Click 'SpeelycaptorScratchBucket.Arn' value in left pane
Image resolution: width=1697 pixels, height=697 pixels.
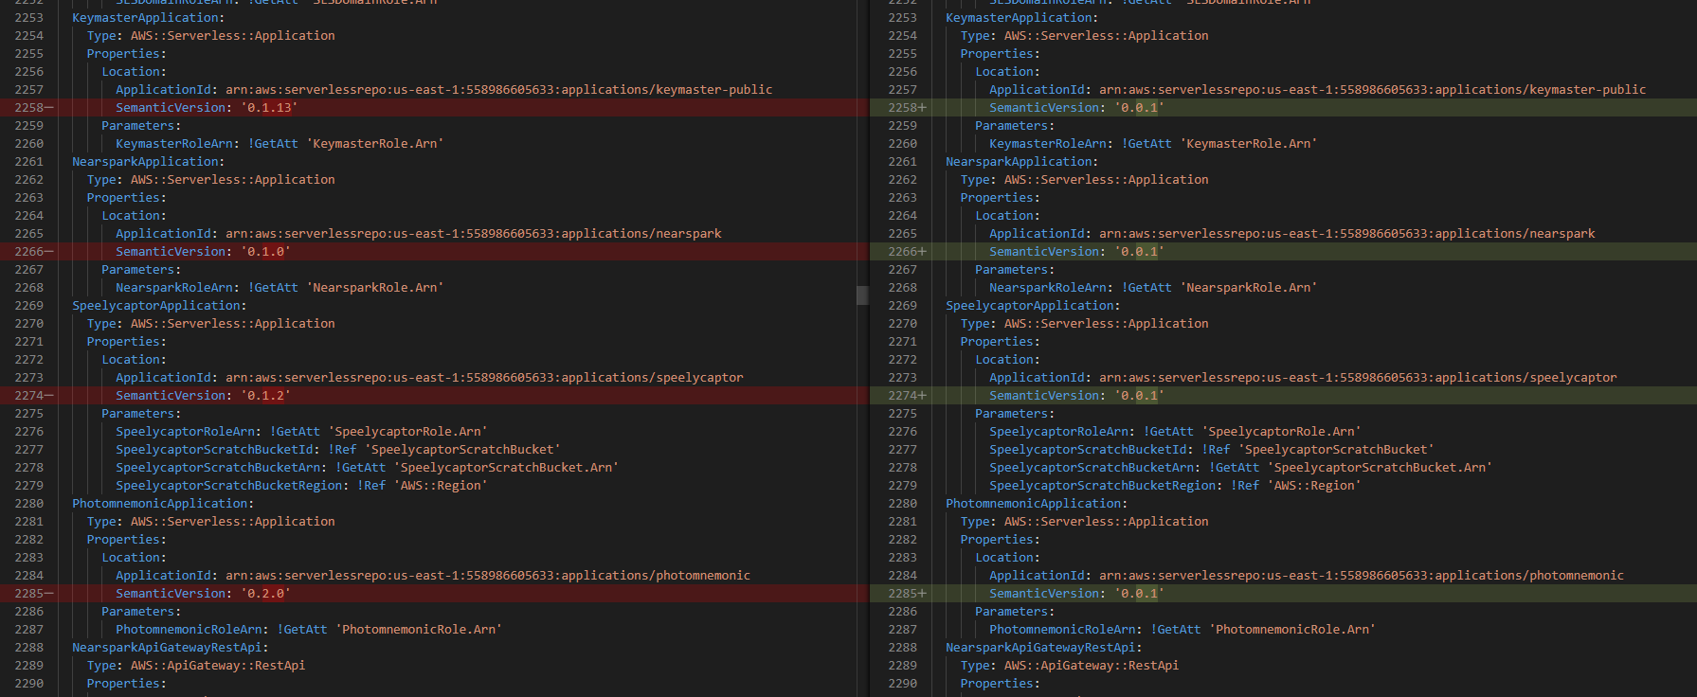(506, 468)
